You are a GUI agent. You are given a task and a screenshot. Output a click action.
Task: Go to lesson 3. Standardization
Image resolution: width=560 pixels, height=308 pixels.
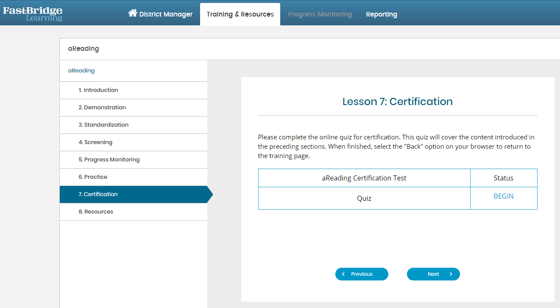(134, 125)
